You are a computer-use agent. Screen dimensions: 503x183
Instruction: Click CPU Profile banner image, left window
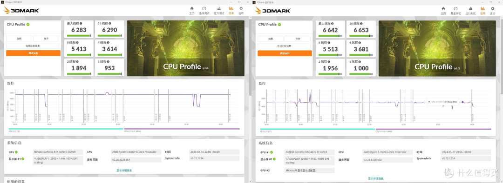(186, 48)
